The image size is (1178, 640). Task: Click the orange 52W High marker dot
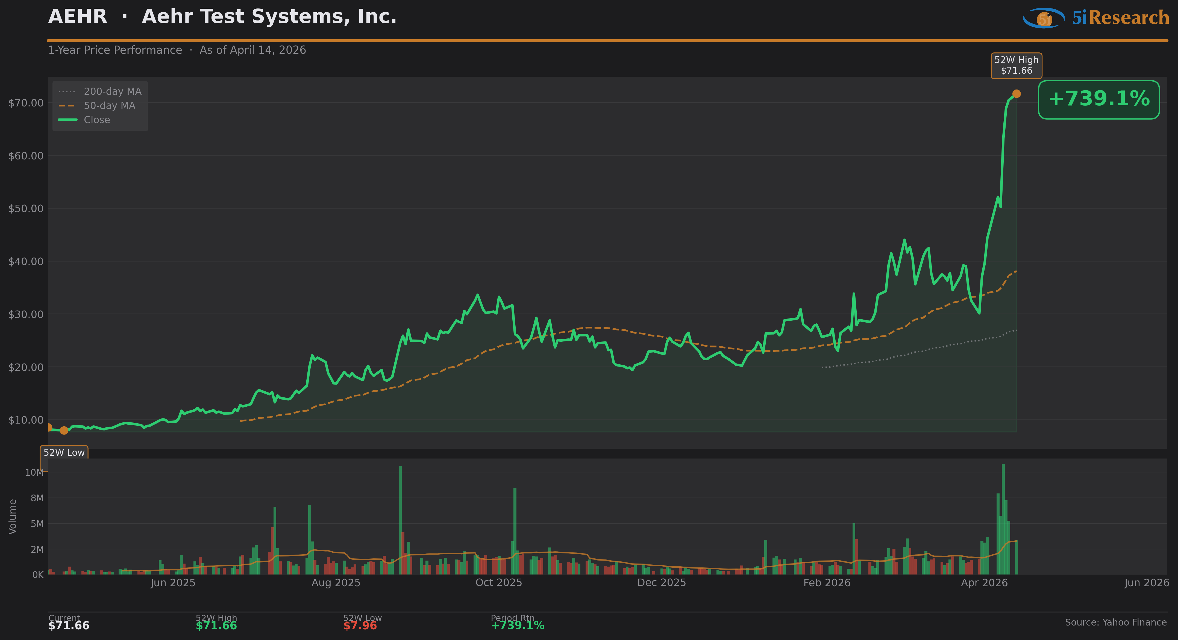pyautogui.click(x=1016, y=94)
